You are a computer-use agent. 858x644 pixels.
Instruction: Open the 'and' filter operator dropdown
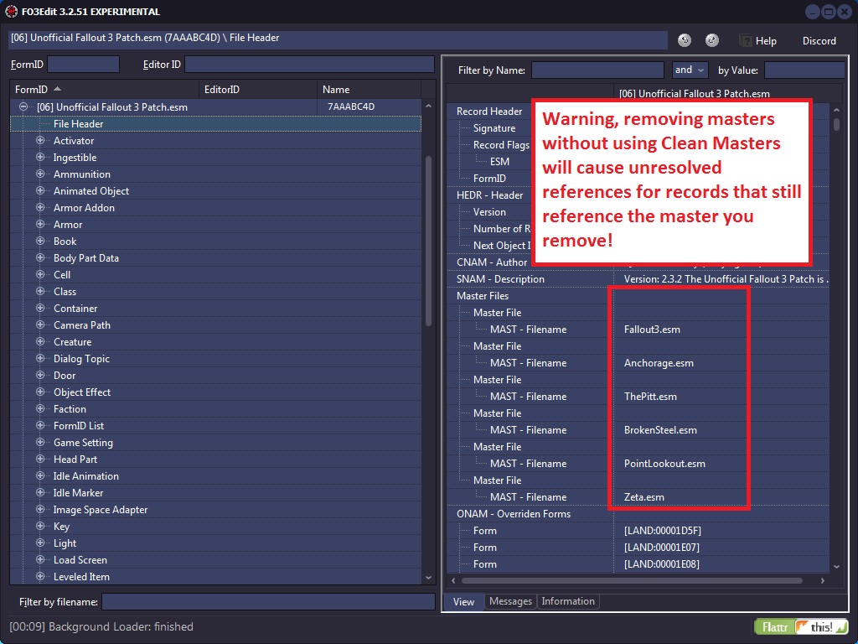coord(690,70)
